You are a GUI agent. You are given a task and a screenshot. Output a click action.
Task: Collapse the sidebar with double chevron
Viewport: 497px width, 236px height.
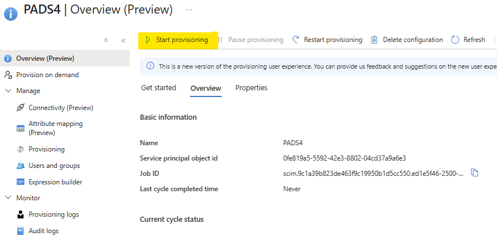coord(123,40)
